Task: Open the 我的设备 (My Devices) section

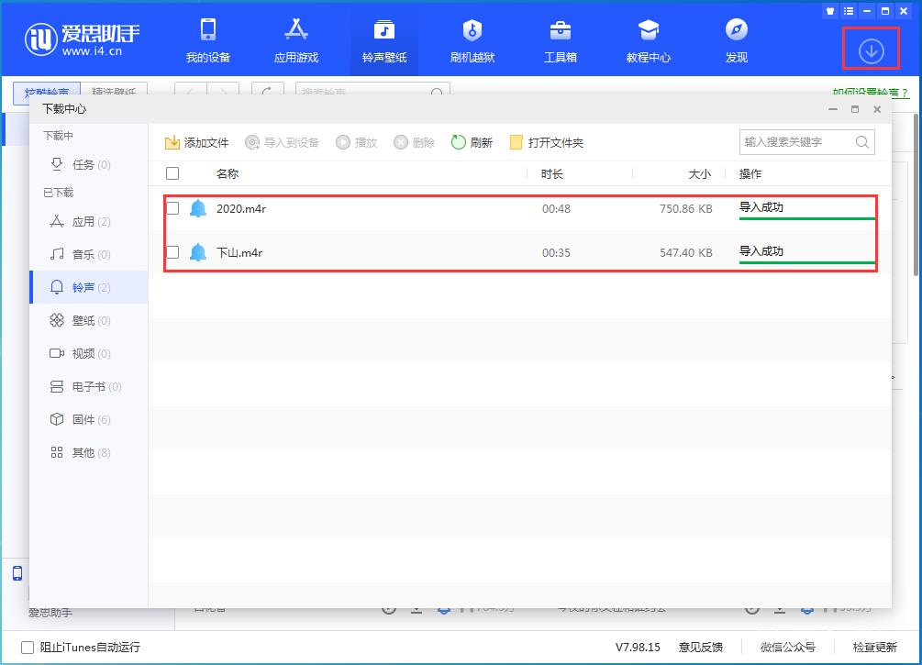Action: (x=208, y=40)
